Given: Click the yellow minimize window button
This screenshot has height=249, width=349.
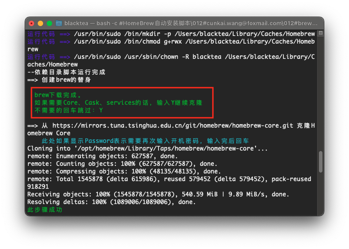Looking at the screenshot, I should [x=40, y=23].
